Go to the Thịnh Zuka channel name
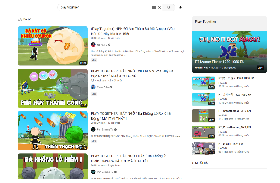The image size is (280, 183). pos(103,87)
